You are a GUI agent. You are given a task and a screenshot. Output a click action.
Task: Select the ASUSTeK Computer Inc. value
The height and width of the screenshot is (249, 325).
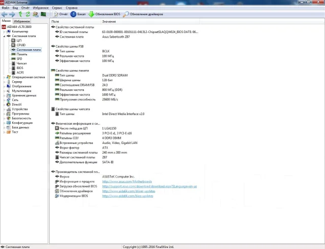(118, 177)
